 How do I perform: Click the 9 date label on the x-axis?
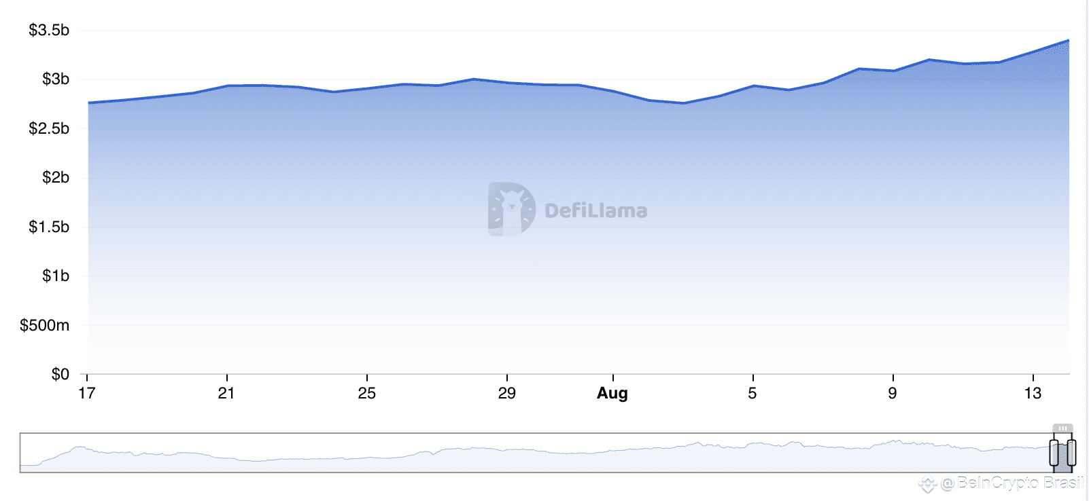tap(893, 393)
